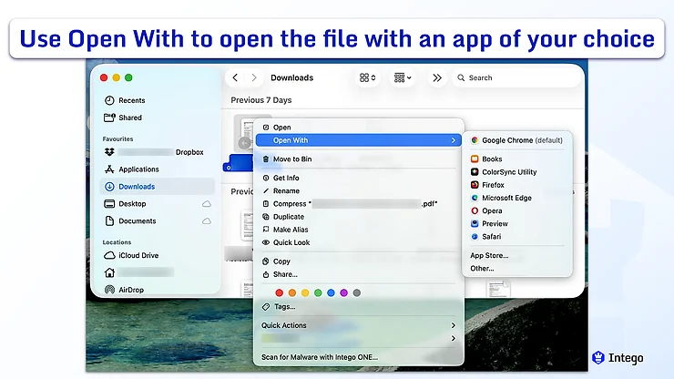Click the Previous 7 Days section header
This screenshot has height=379, width=674.
pyautogui.click(x=260, y=100)
